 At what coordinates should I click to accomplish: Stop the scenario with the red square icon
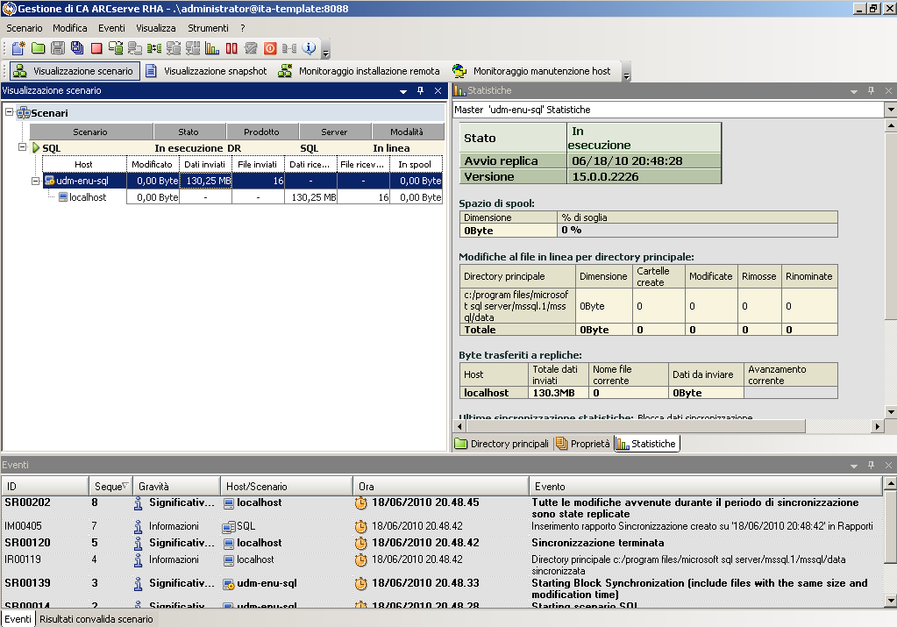click(96, 48)
